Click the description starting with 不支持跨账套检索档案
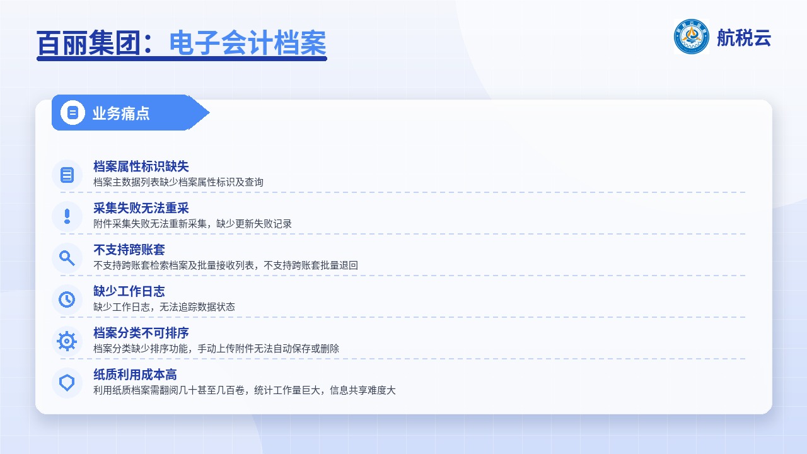This screenshot has height=454, width=807. click(x=226, y=265)
